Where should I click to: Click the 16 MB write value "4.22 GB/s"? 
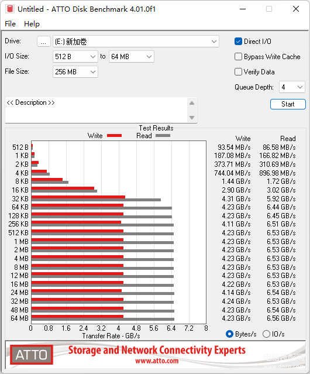tap(236, 284)
